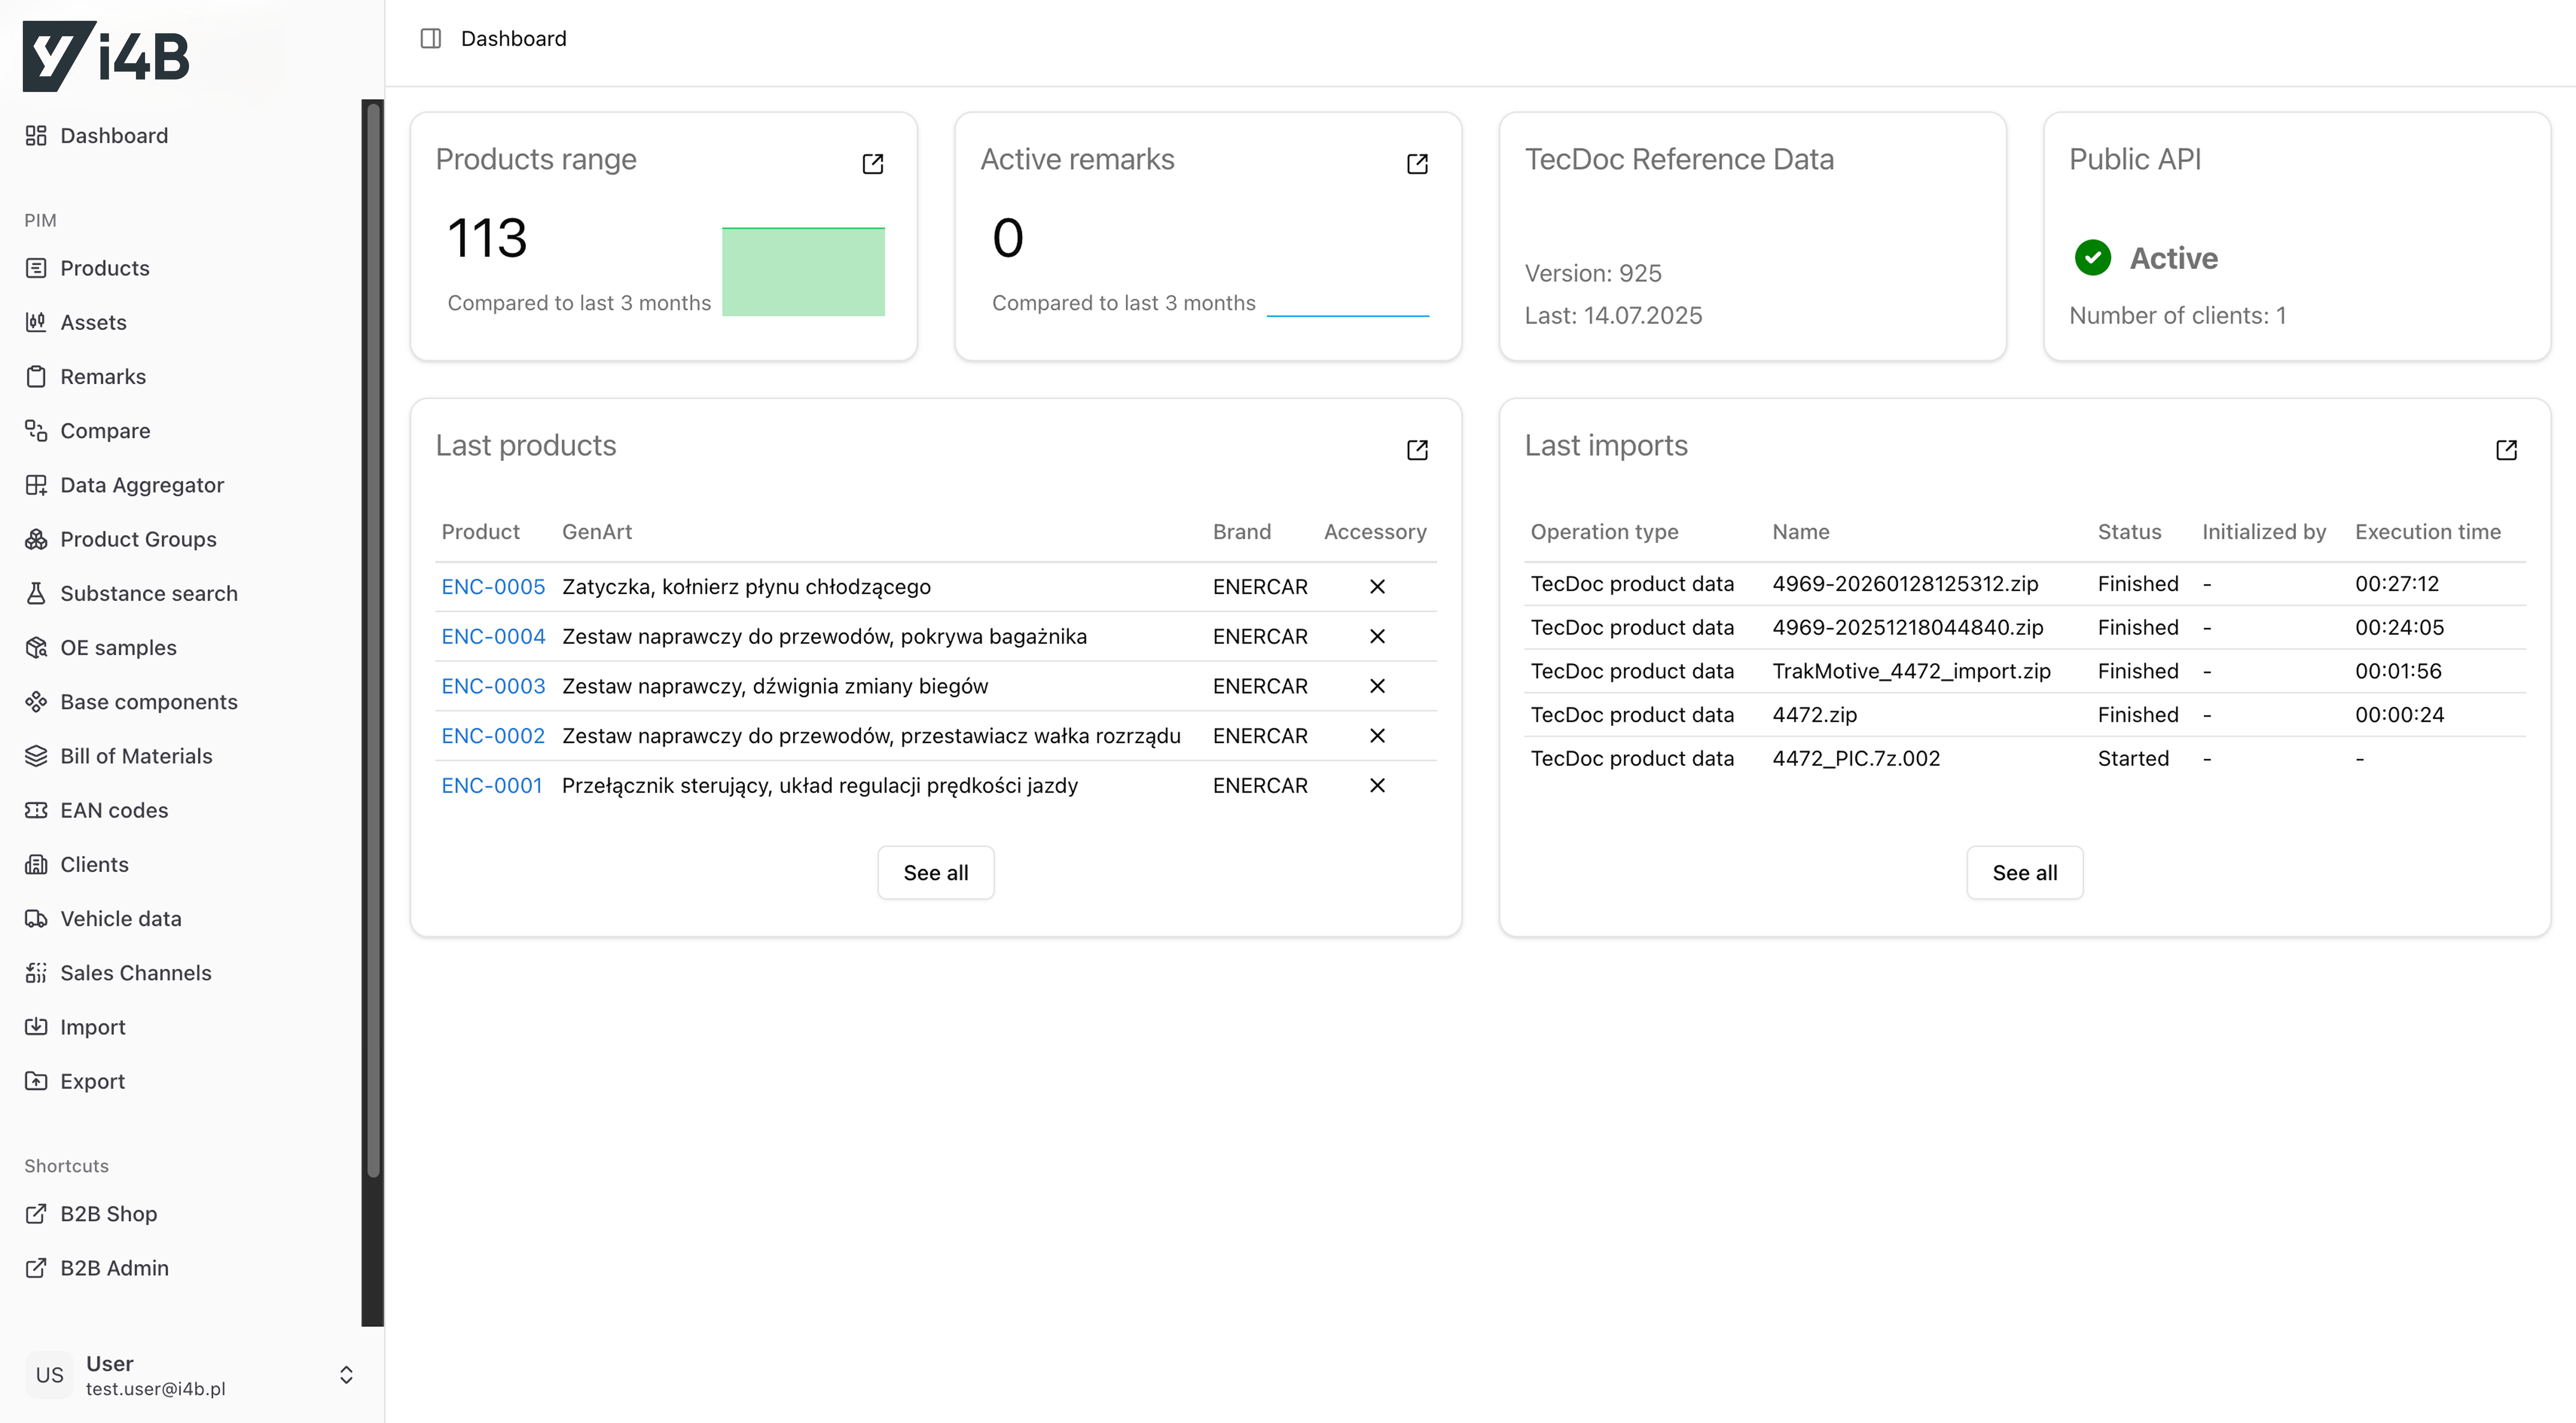The image size is (2576, 1423).
Task: Expand the user account switcher chevron
Action: pyautogui.click(x=346, y=1375)
